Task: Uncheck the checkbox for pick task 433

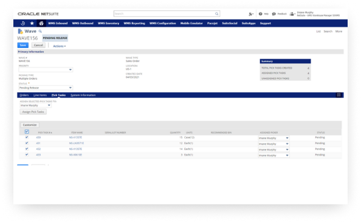Action: click(x=27, y=155)
